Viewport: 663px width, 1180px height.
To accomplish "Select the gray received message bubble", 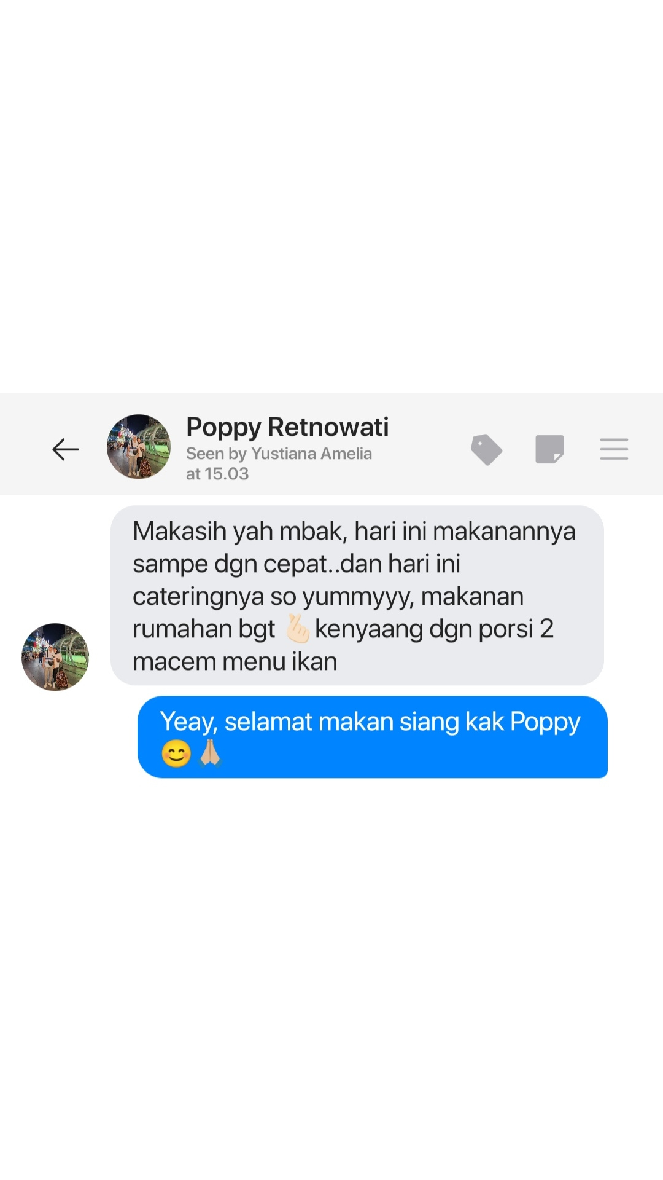I will (357, 596).
